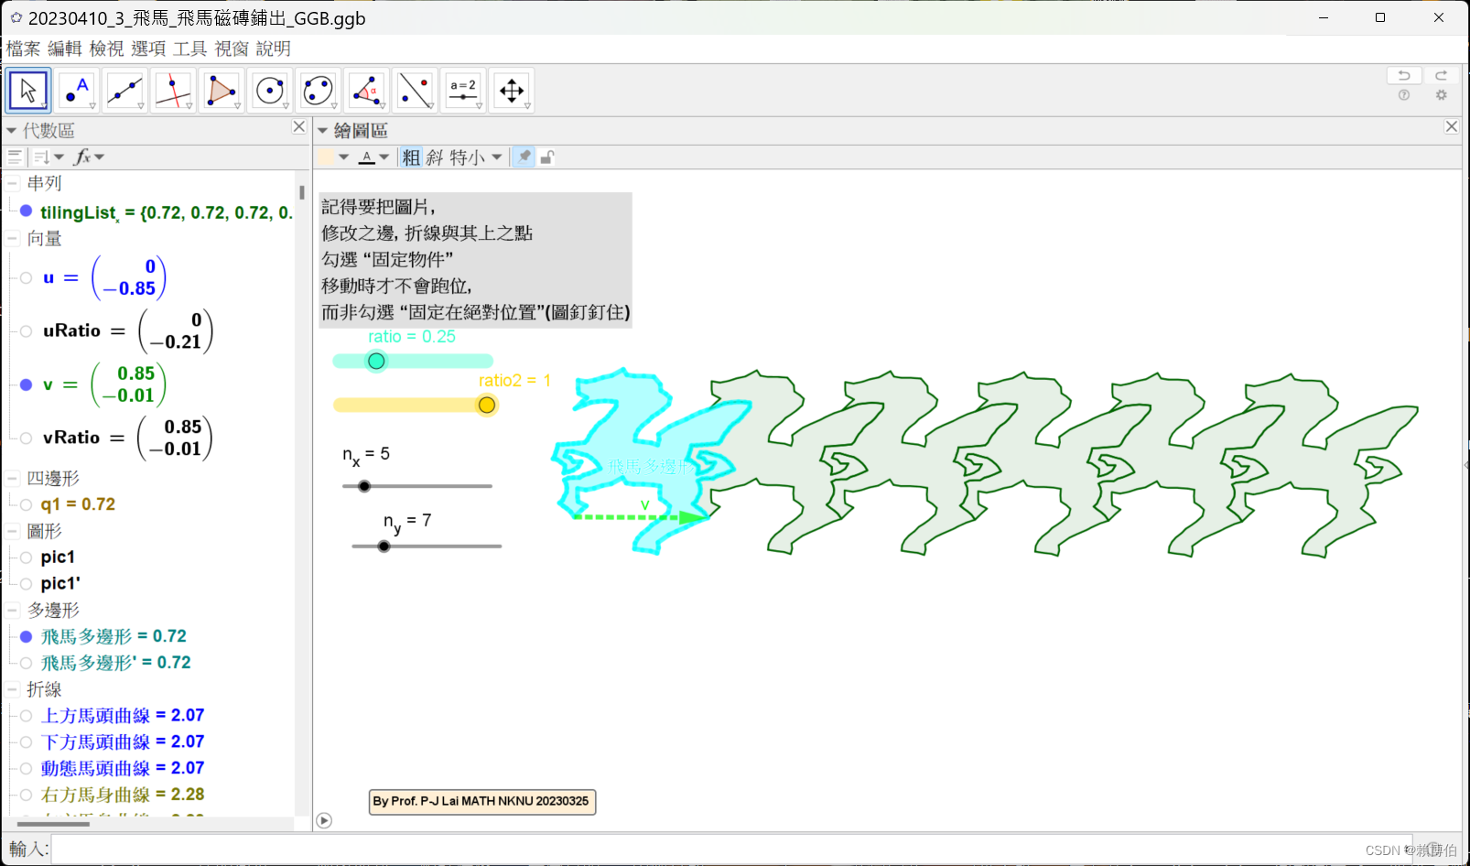Select the Line tool
This screenshot has height=866, width=1470.
[x=125, y=90]
